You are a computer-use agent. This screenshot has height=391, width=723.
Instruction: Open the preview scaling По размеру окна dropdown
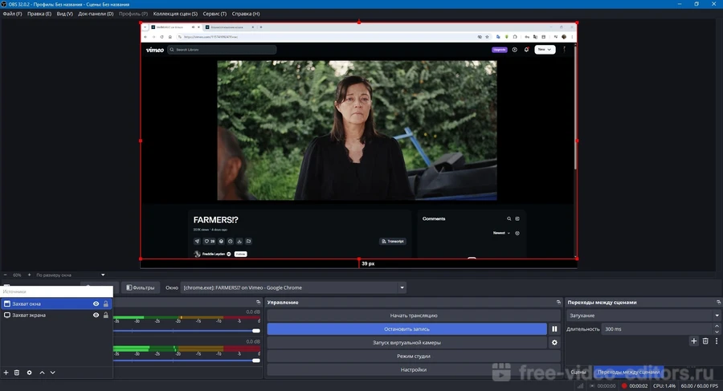point(71,275)
